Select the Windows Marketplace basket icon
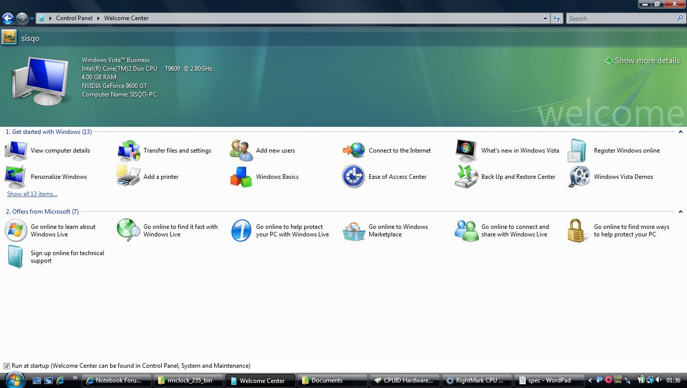 (354, 231)
